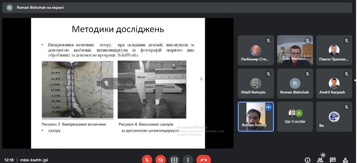Expand the side panel handle at right edge
The height and width of the screenshot is (163, 357).
[x=355, y=80]
